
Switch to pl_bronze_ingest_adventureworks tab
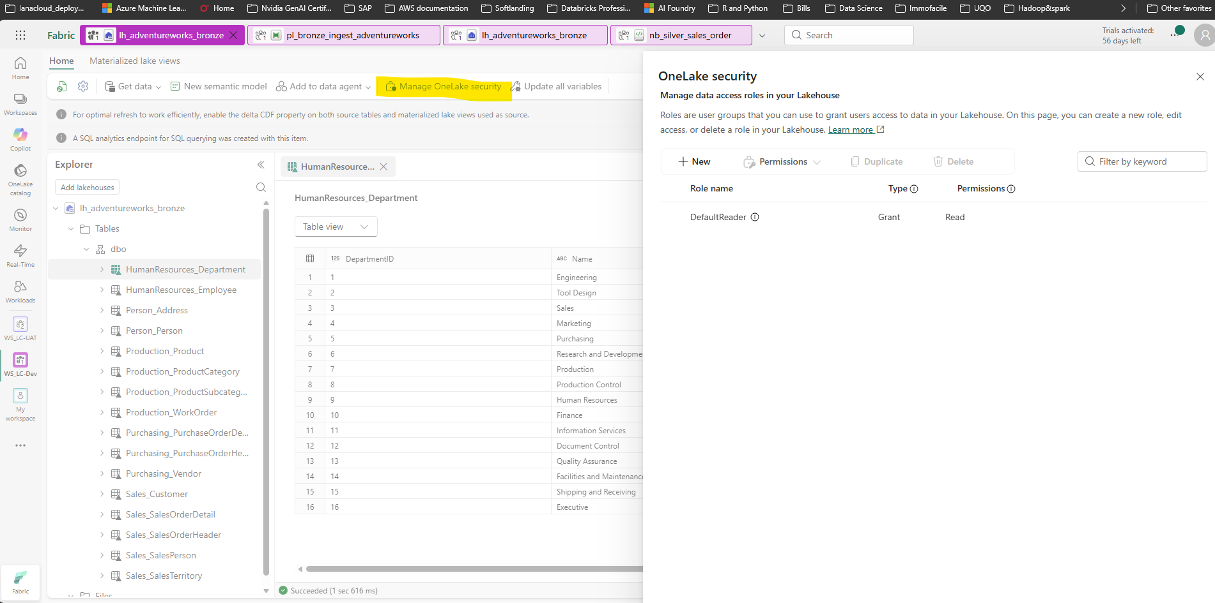tap(344, 35)
